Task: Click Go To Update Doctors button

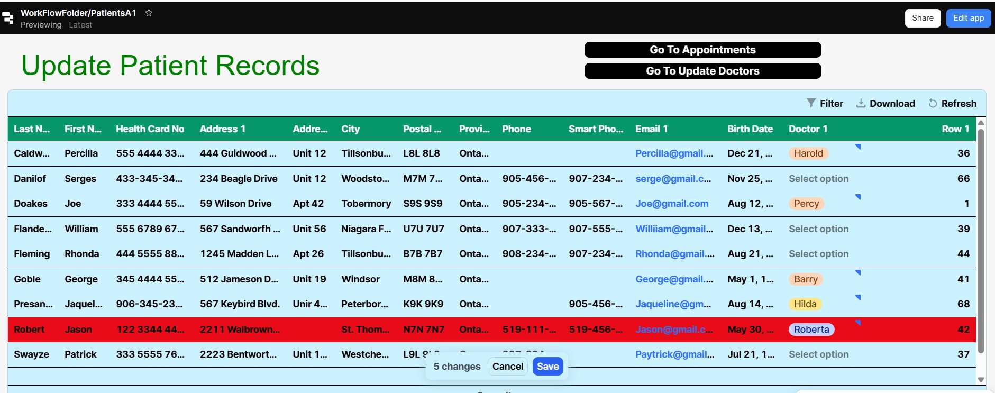Action: tap(702, 71)
